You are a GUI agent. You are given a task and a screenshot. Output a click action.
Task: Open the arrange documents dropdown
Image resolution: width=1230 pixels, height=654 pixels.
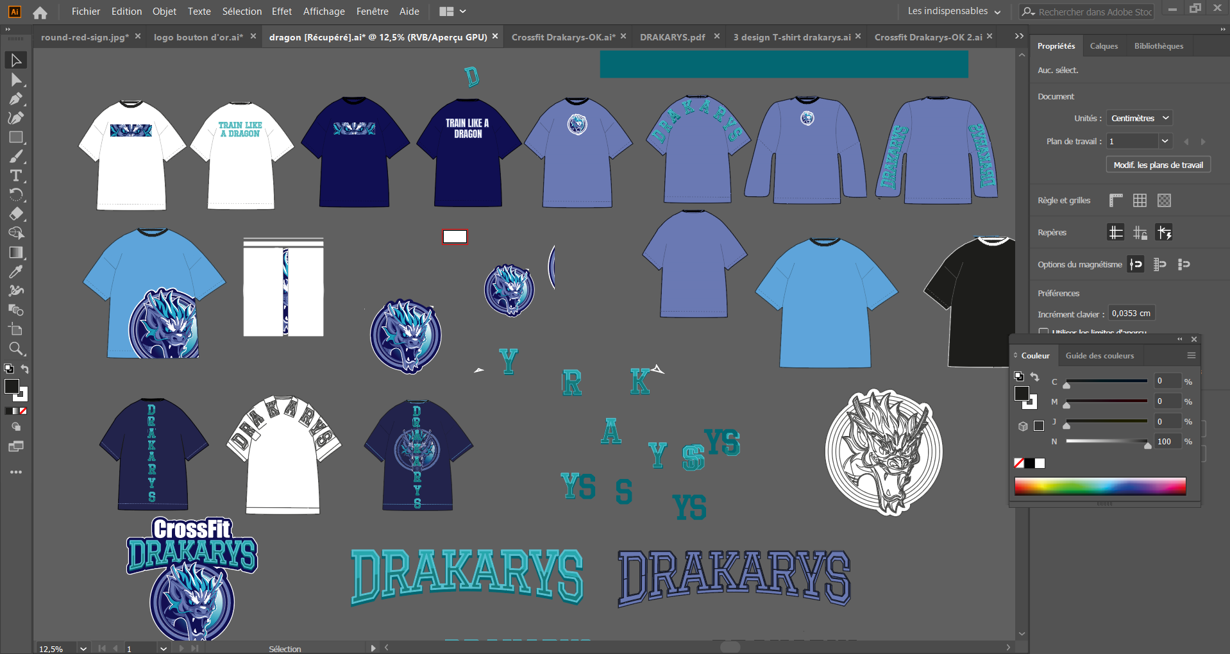pyautogui.click(x=453, y=11)
